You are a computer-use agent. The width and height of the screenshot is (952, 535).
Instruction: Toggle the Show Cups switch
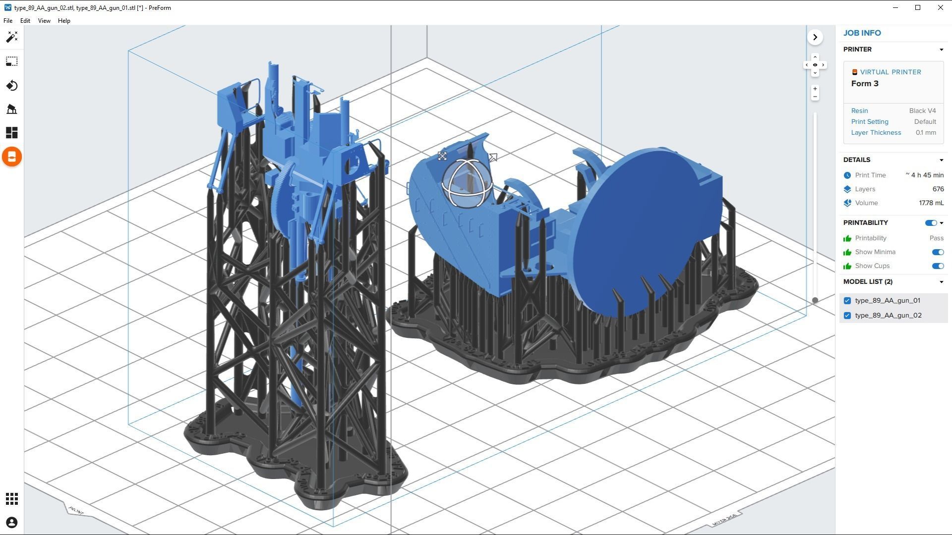pyautogui.click(x=937, y=266)
